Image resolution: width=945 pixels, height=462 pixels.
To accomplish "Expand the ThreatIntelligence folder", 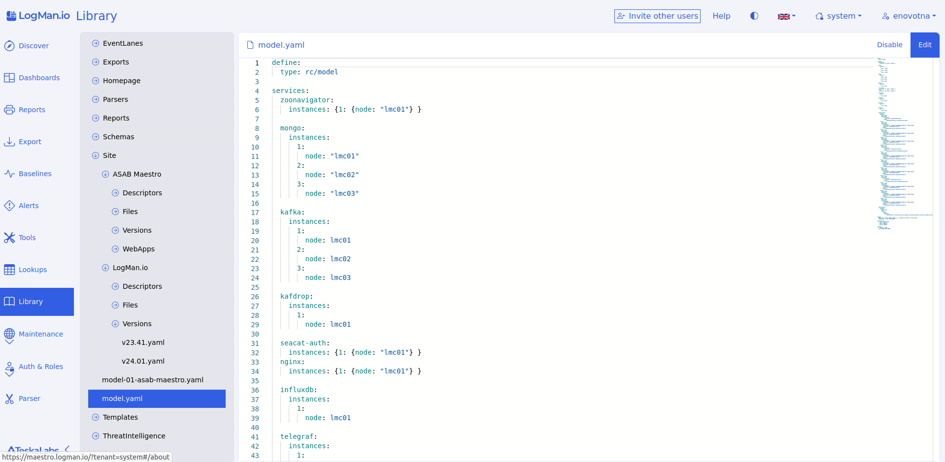I will pos(96,436).
